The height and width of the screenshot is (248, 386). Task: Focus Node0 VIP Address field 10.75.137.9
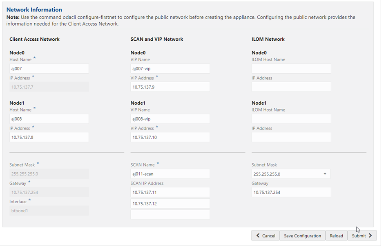(170, 87)
